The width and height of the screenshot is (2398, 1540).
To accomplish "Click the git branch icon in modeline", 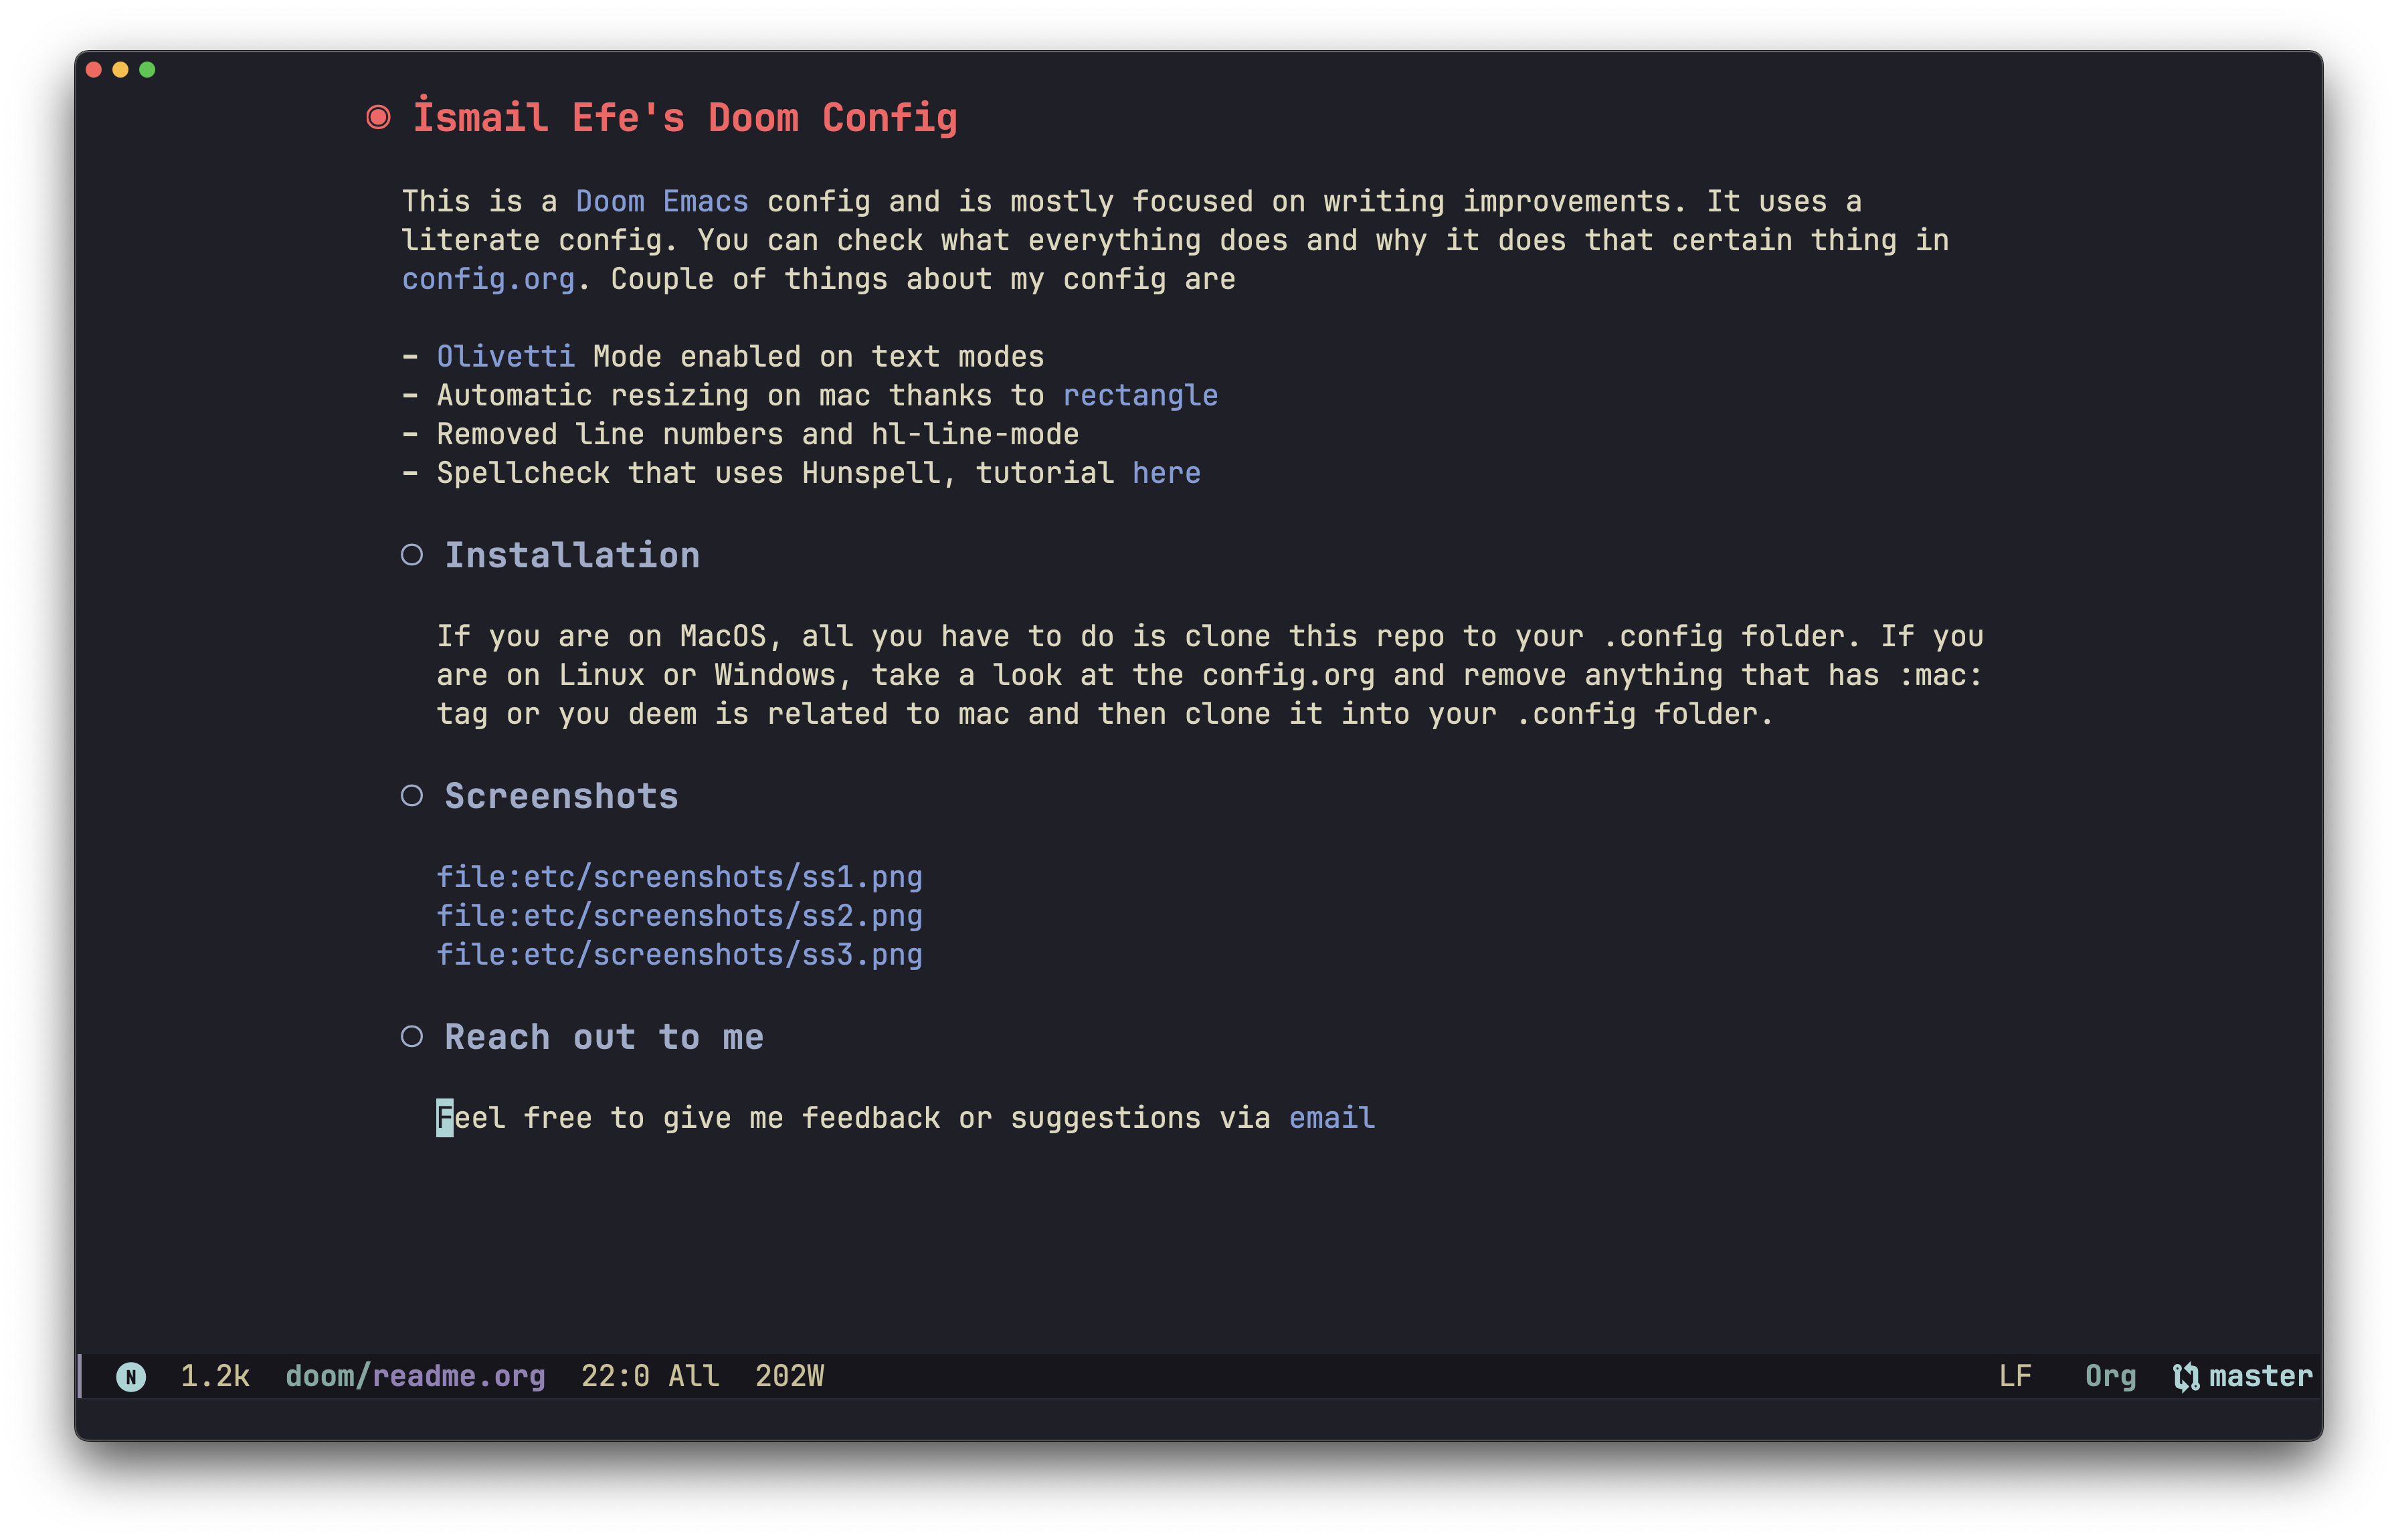I will tap(2186, 1377).
